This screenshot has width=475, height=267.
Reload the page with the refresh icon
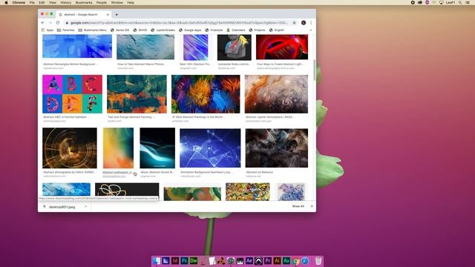pyautogui.click(x=58, y=23)
